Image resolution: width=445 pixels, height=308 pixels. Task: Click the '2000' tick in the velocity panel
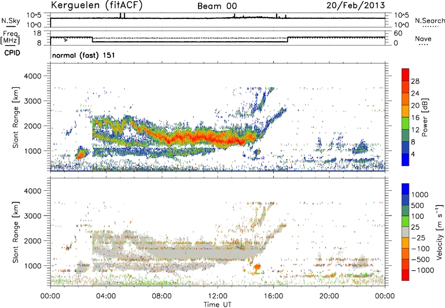coord(33,241)
